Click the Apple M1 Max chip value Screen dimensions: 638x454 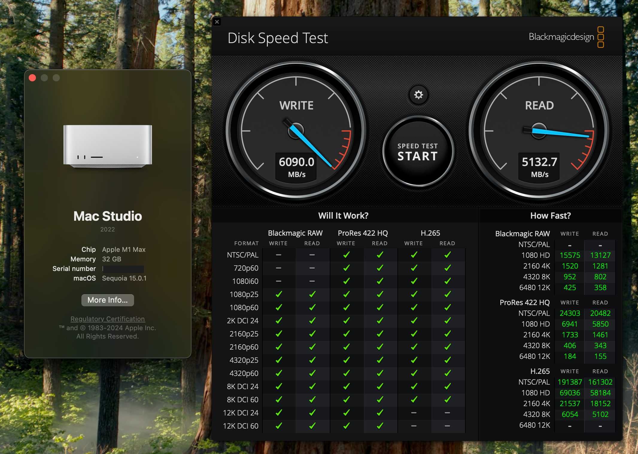tap(124, 249)
